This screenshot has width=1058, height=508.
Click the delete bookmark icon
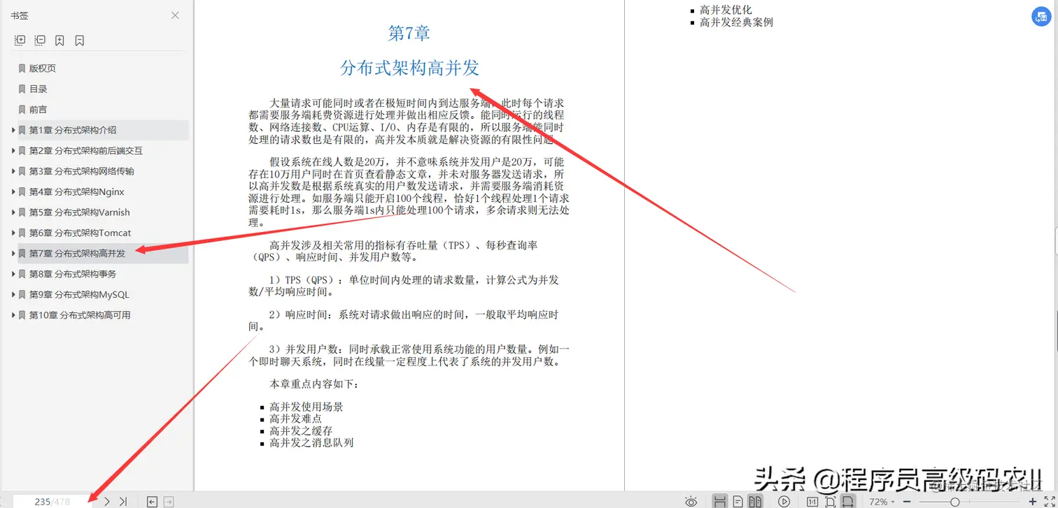[x=79, y=41]
